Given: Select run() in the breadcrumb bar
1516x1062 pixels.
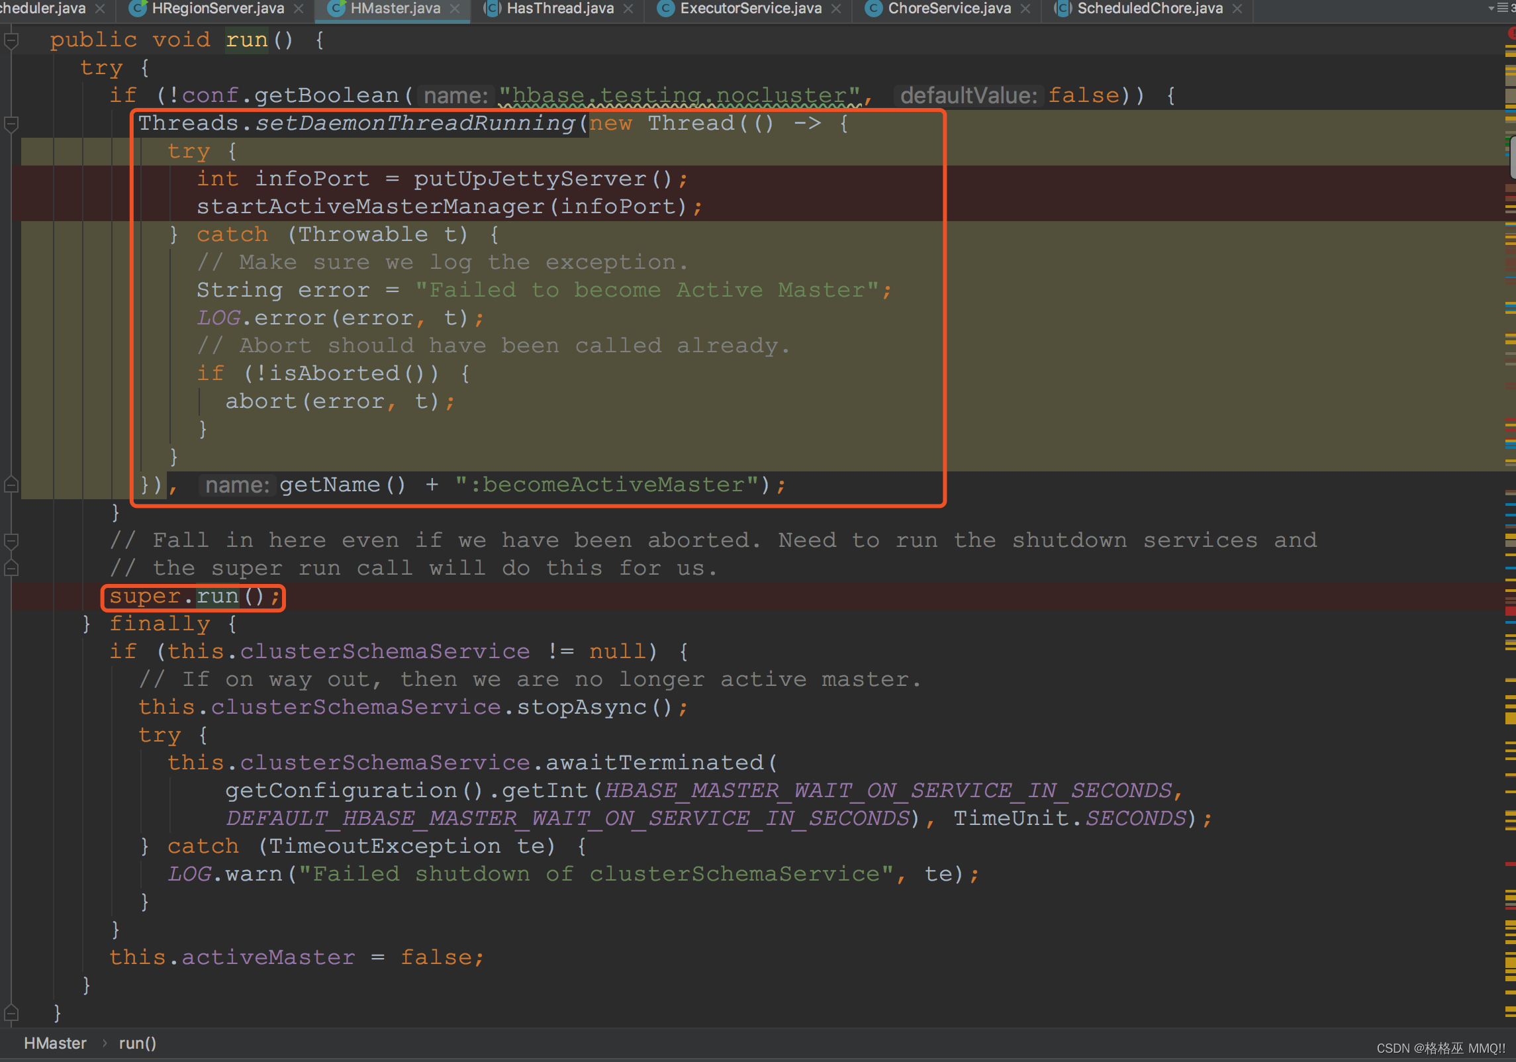Looking at the screenshot, I should [x=137, y=1043].
